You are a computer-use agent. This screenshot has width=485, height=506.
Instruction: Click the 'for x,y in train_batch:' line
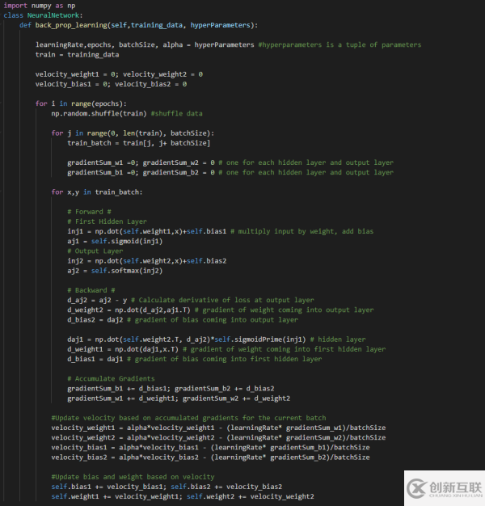pos(97,192)
